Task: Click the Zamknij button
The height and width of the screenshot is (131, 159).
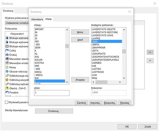Action: click(x=81, y=103)
